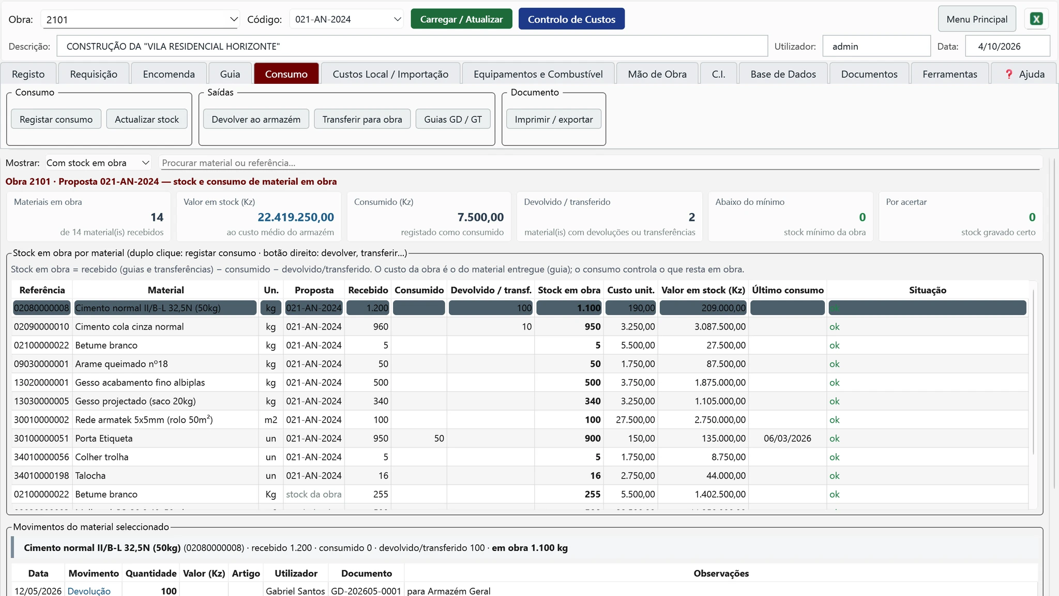Click Devolver ao armazém
Image resolution: width=1059 pixels, height=596 pixels.
(x=256, y=120)
